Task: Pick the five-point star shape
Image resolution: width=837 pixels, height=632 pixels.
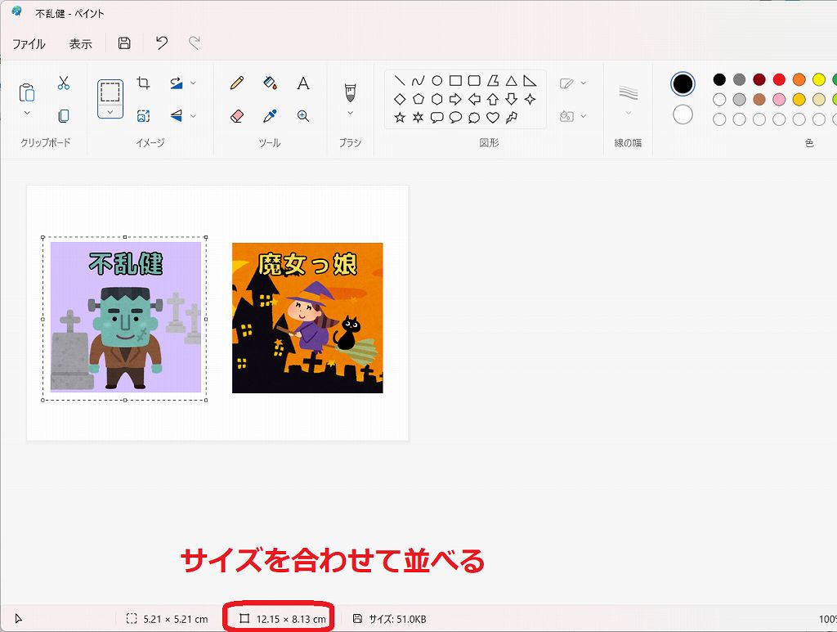Action: (399, 118)
